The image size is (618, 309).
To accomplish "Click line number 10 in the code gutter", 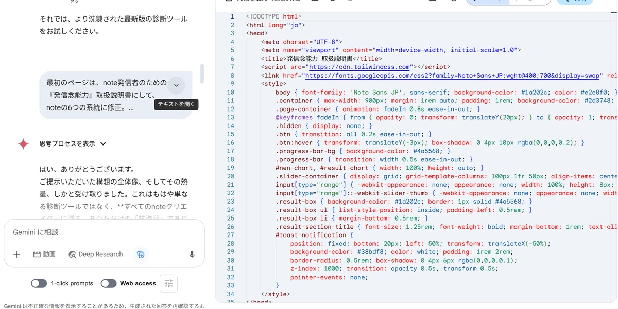I will pyautogui.click(x=230, y=92).
